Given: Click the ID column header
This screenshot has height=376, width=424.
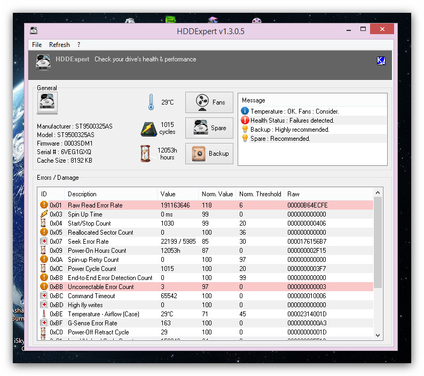Looking at the screenshot, I should 51,194.
